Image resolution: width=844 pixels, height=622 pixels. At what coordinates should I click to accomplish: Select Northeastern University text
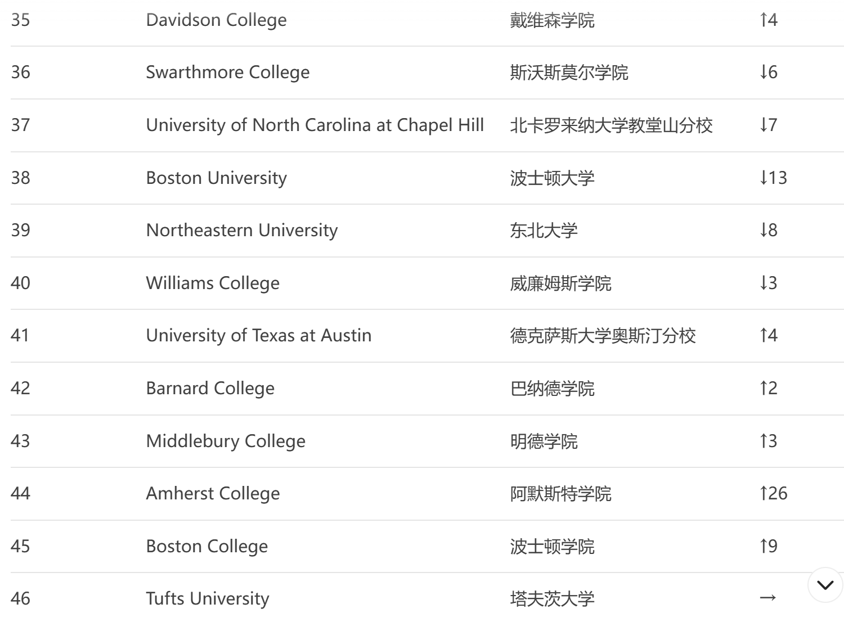[241, 231]
